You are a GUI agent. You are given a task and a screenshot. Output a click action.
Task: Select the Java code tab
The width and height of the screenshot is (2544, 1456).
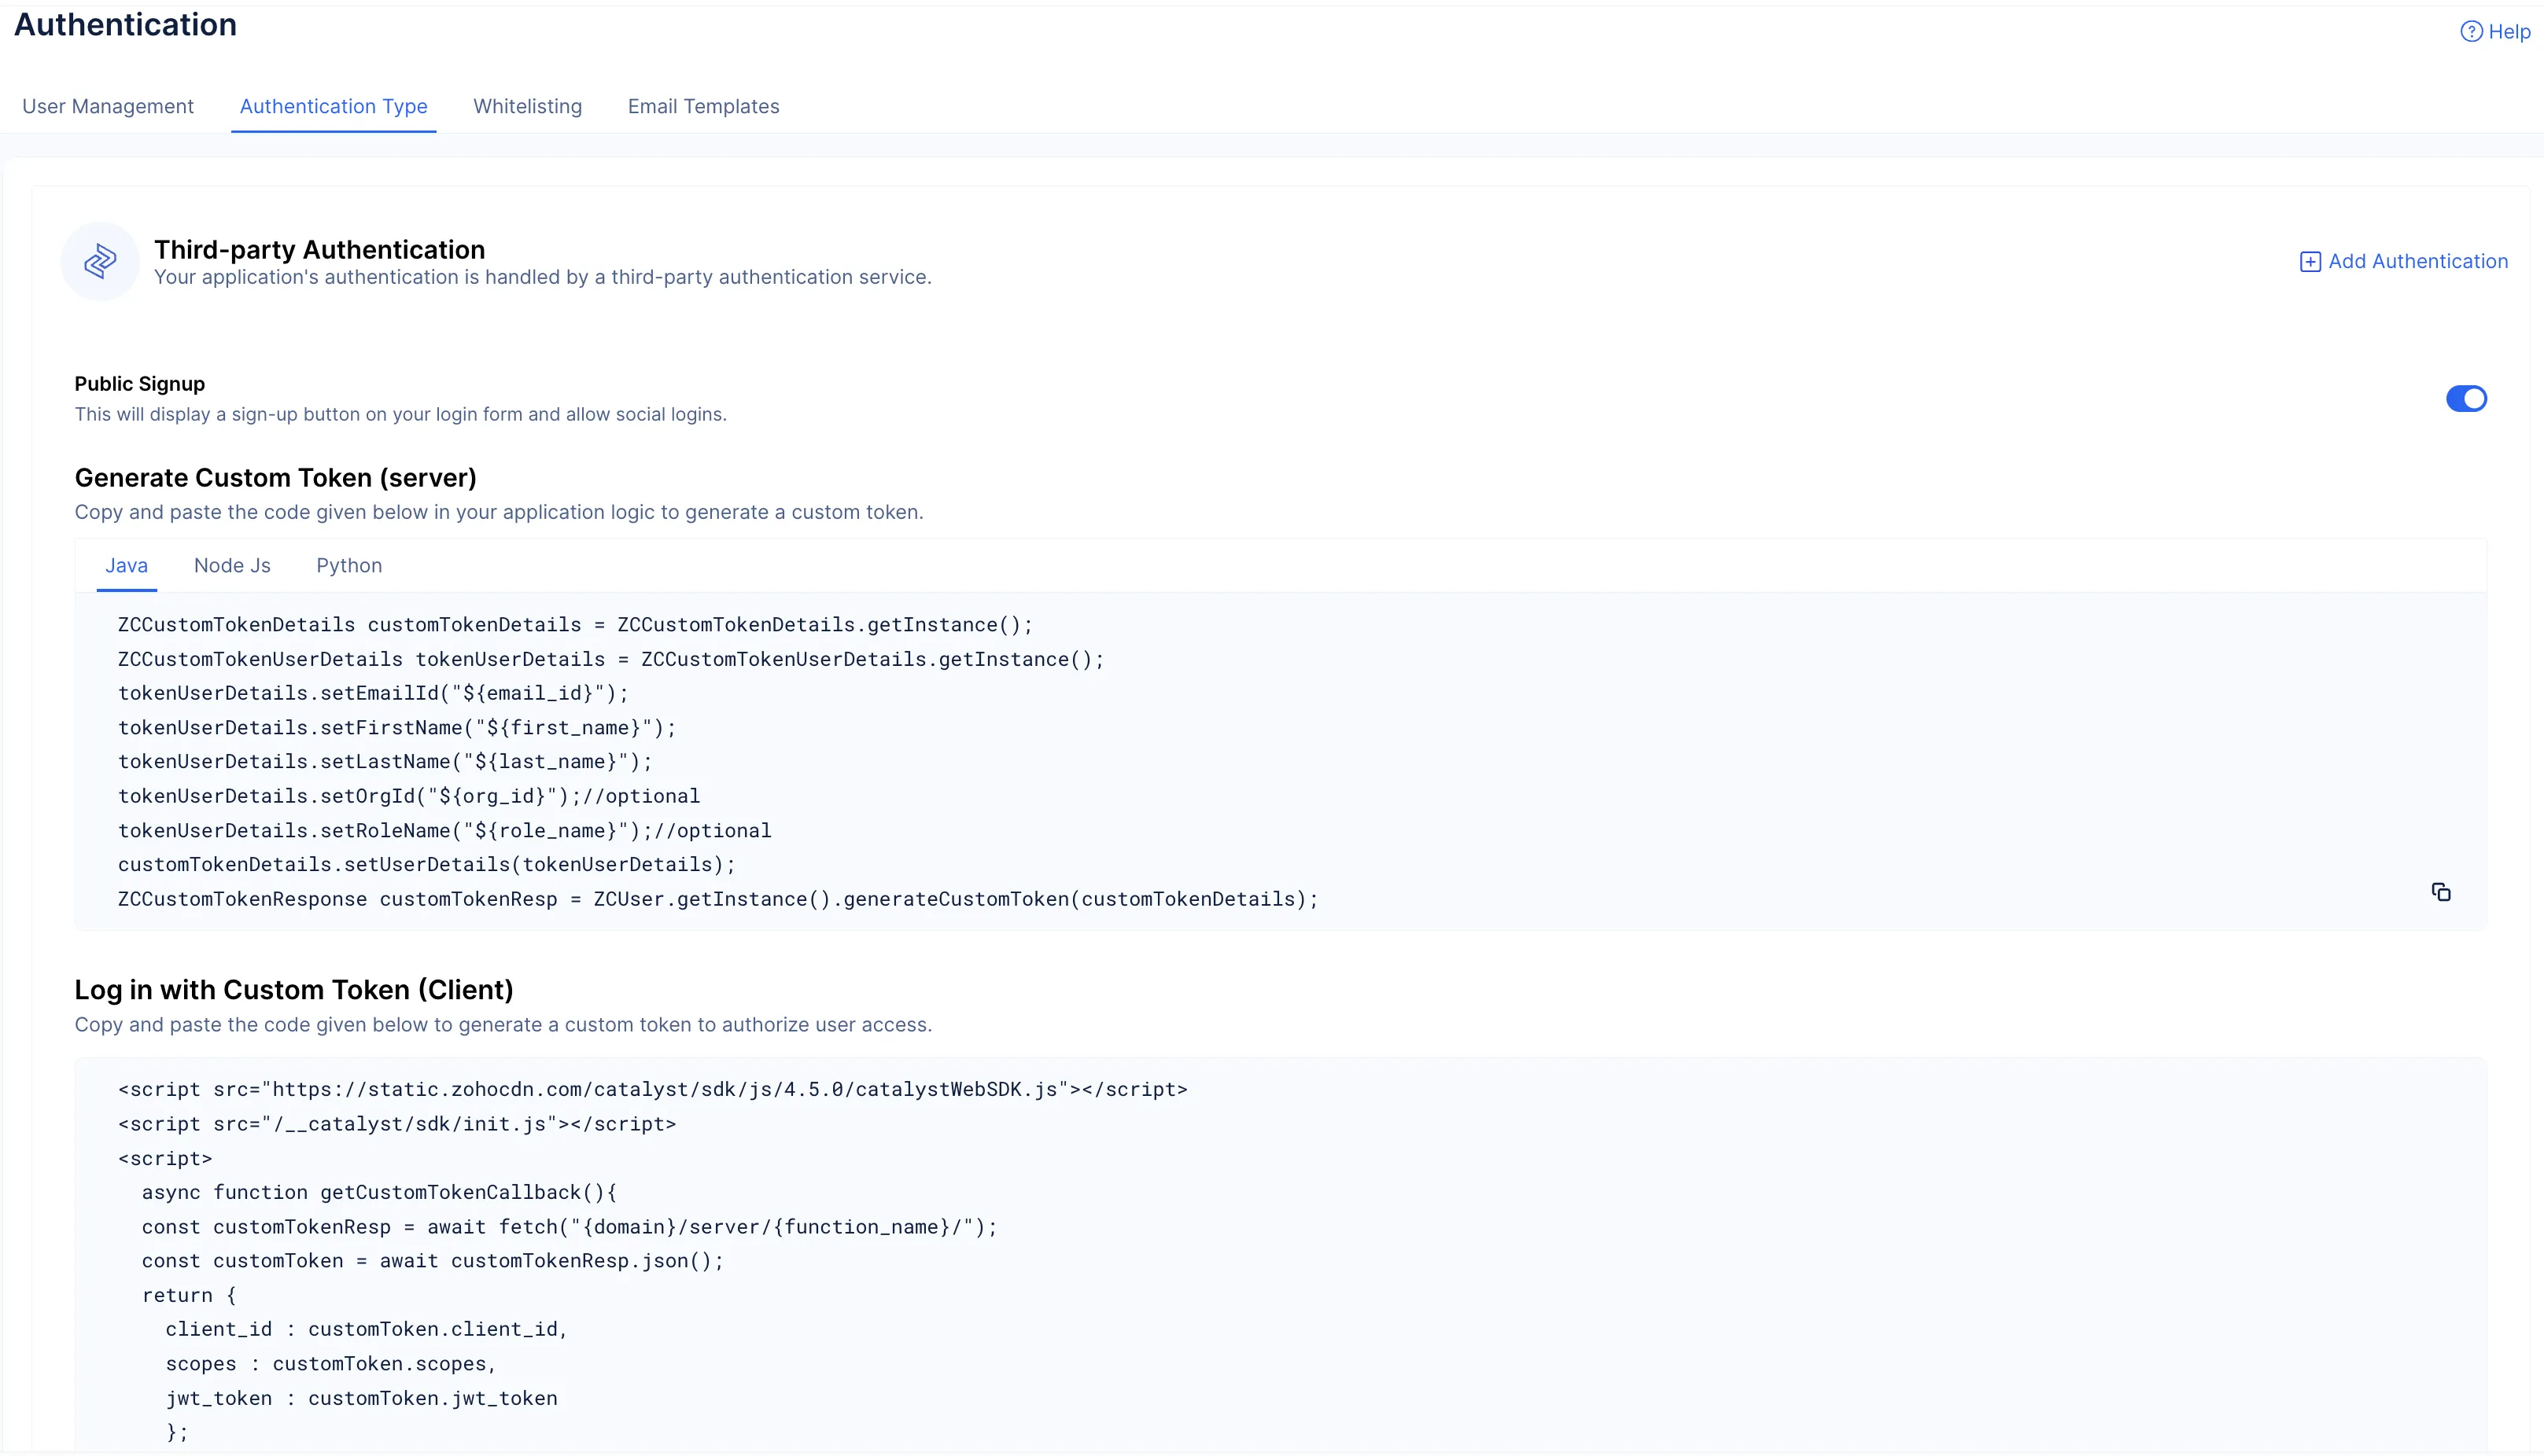click(126, 566)
